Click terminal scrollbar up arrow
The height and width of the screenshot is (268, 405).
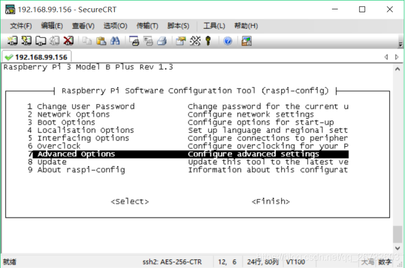pyautogui.click(x=397, y=69)
